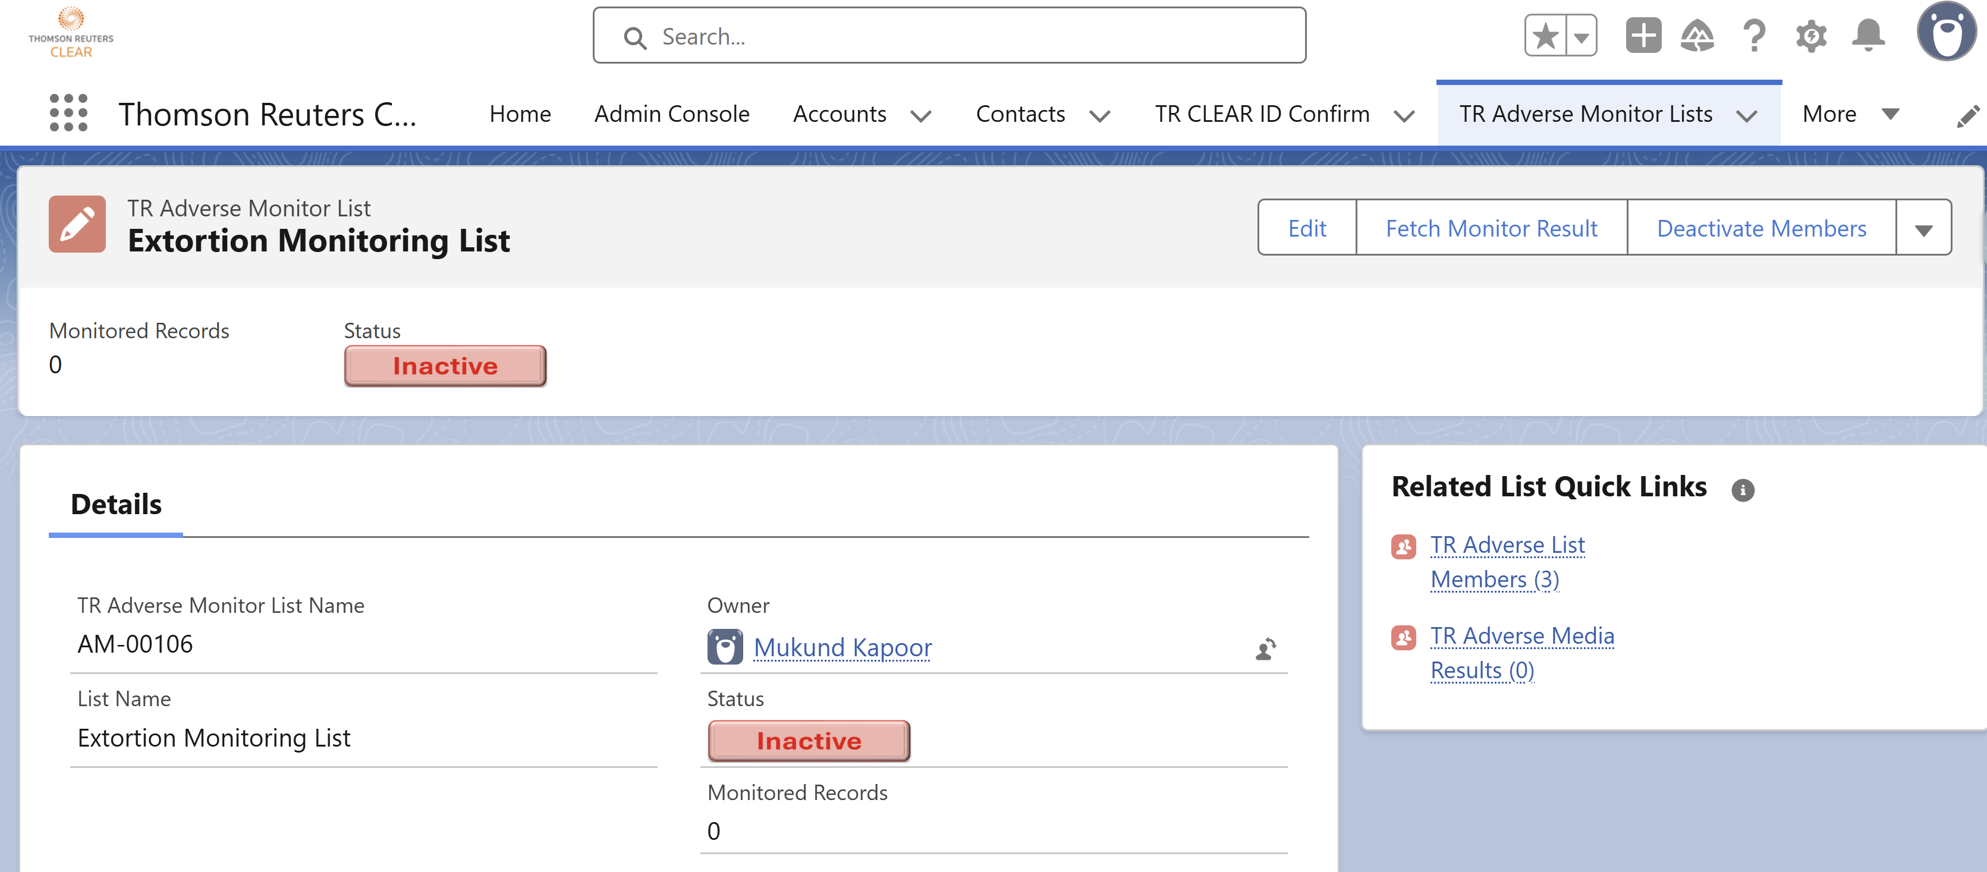Open the TR Adverse Monitor Lists tab
Screen dimensions: 1987x872
pos(1585,114)
